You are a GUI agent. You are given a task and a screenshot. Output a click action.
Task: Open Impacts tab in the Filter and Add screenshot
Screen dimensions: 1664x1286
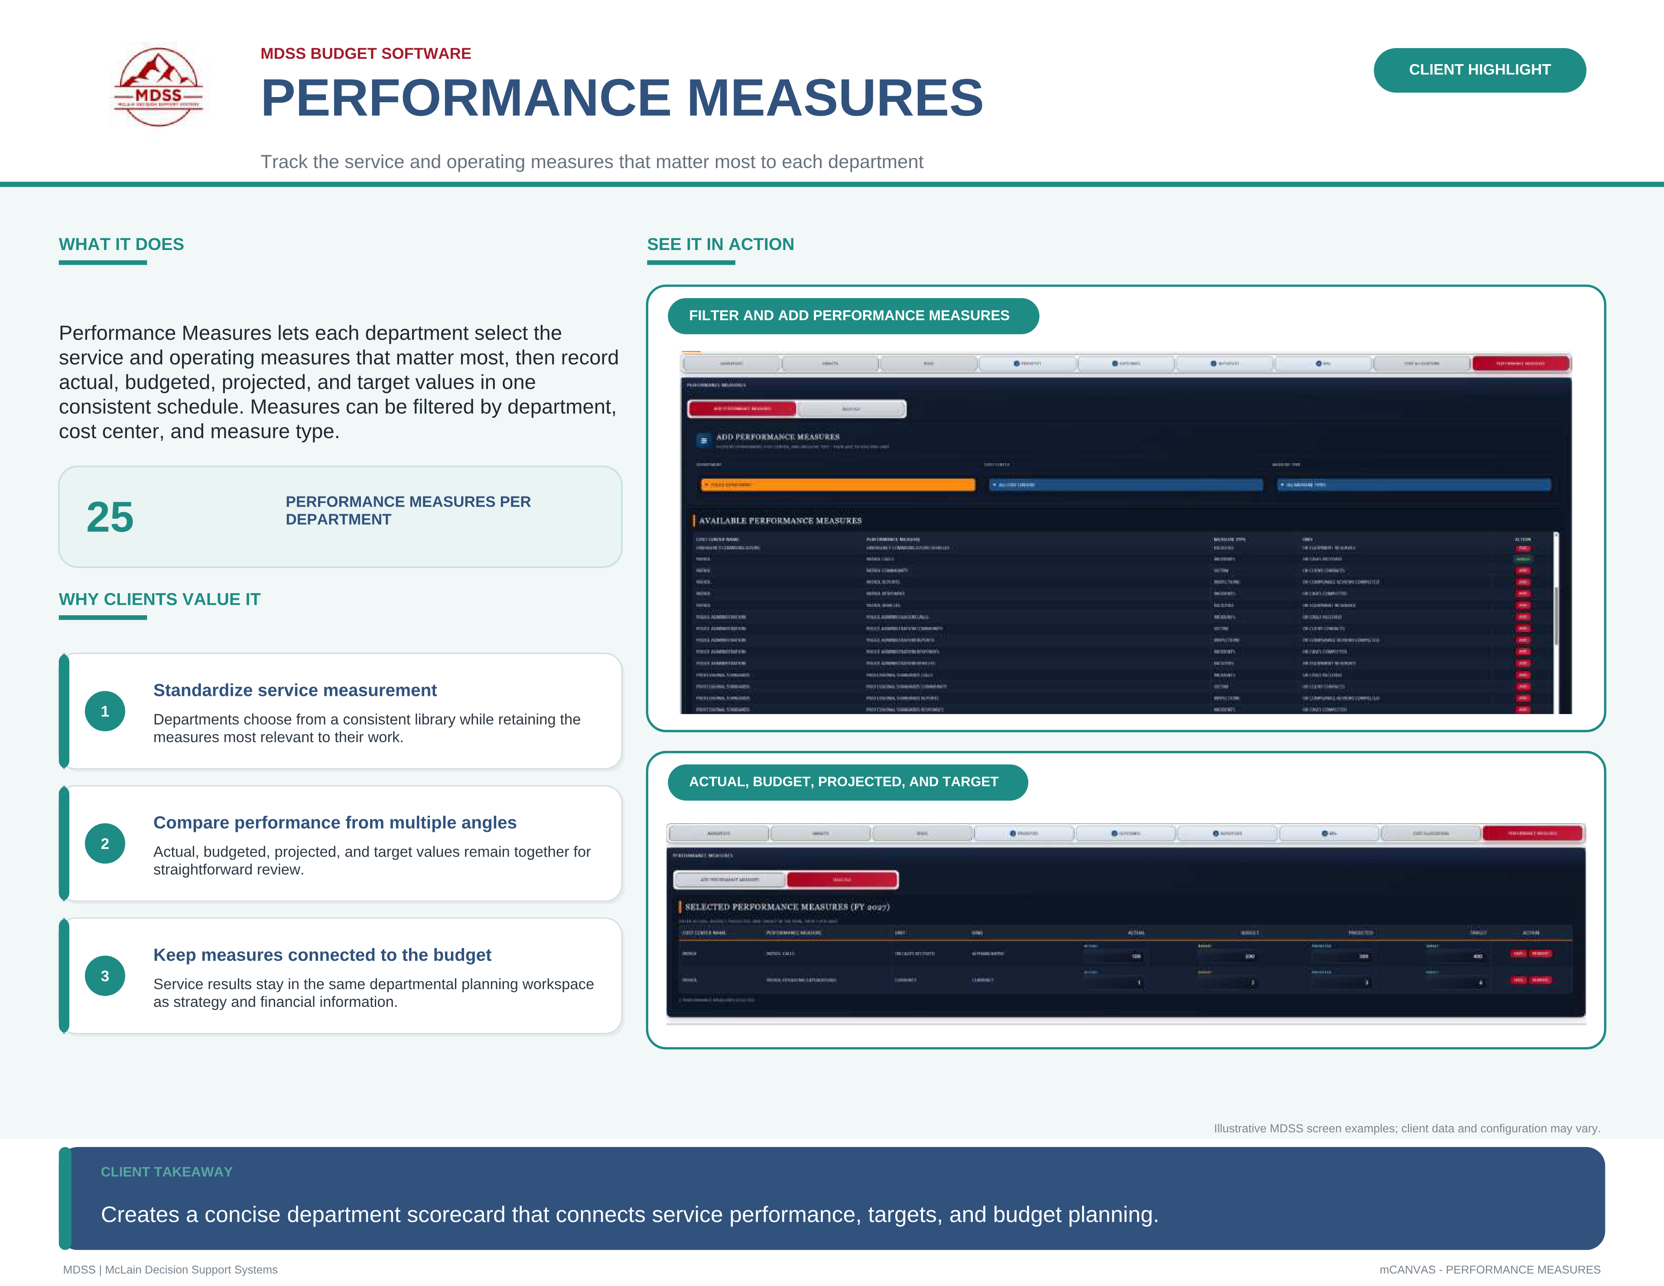(x=830, y=364)
